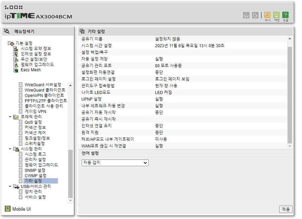
Task: Open 링크설정/정보 menu item
Action: (37, 138)
